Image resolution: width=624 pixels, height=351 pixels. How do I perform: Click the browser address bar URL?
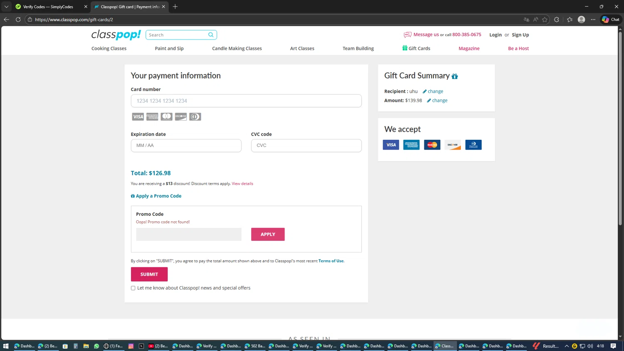tap(74, 20)
